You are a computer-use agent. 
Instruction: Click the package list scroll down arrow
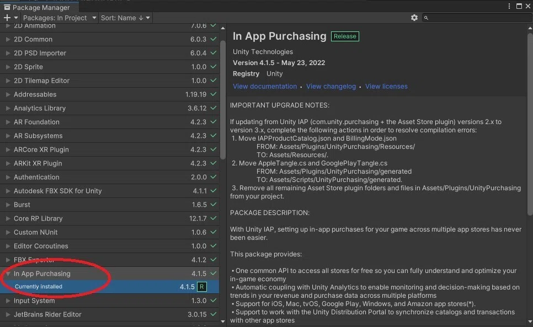pos(223,321)
